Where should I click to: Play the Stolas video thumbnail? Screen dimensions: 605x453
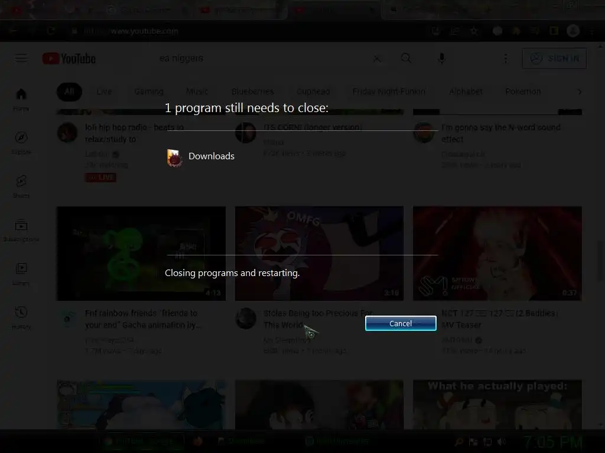[x=320, y=254]
